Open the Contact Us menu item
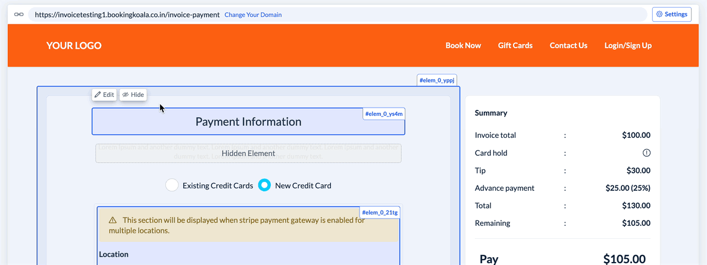The width and height of the screenshot is (707, 265). (x=568, y=45)
